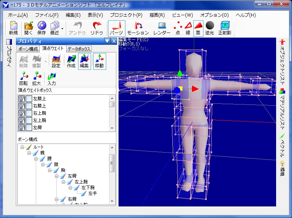Switch to the データボックス tab
292x218 pixels.
pyautogui.click(x=79, y=49)
